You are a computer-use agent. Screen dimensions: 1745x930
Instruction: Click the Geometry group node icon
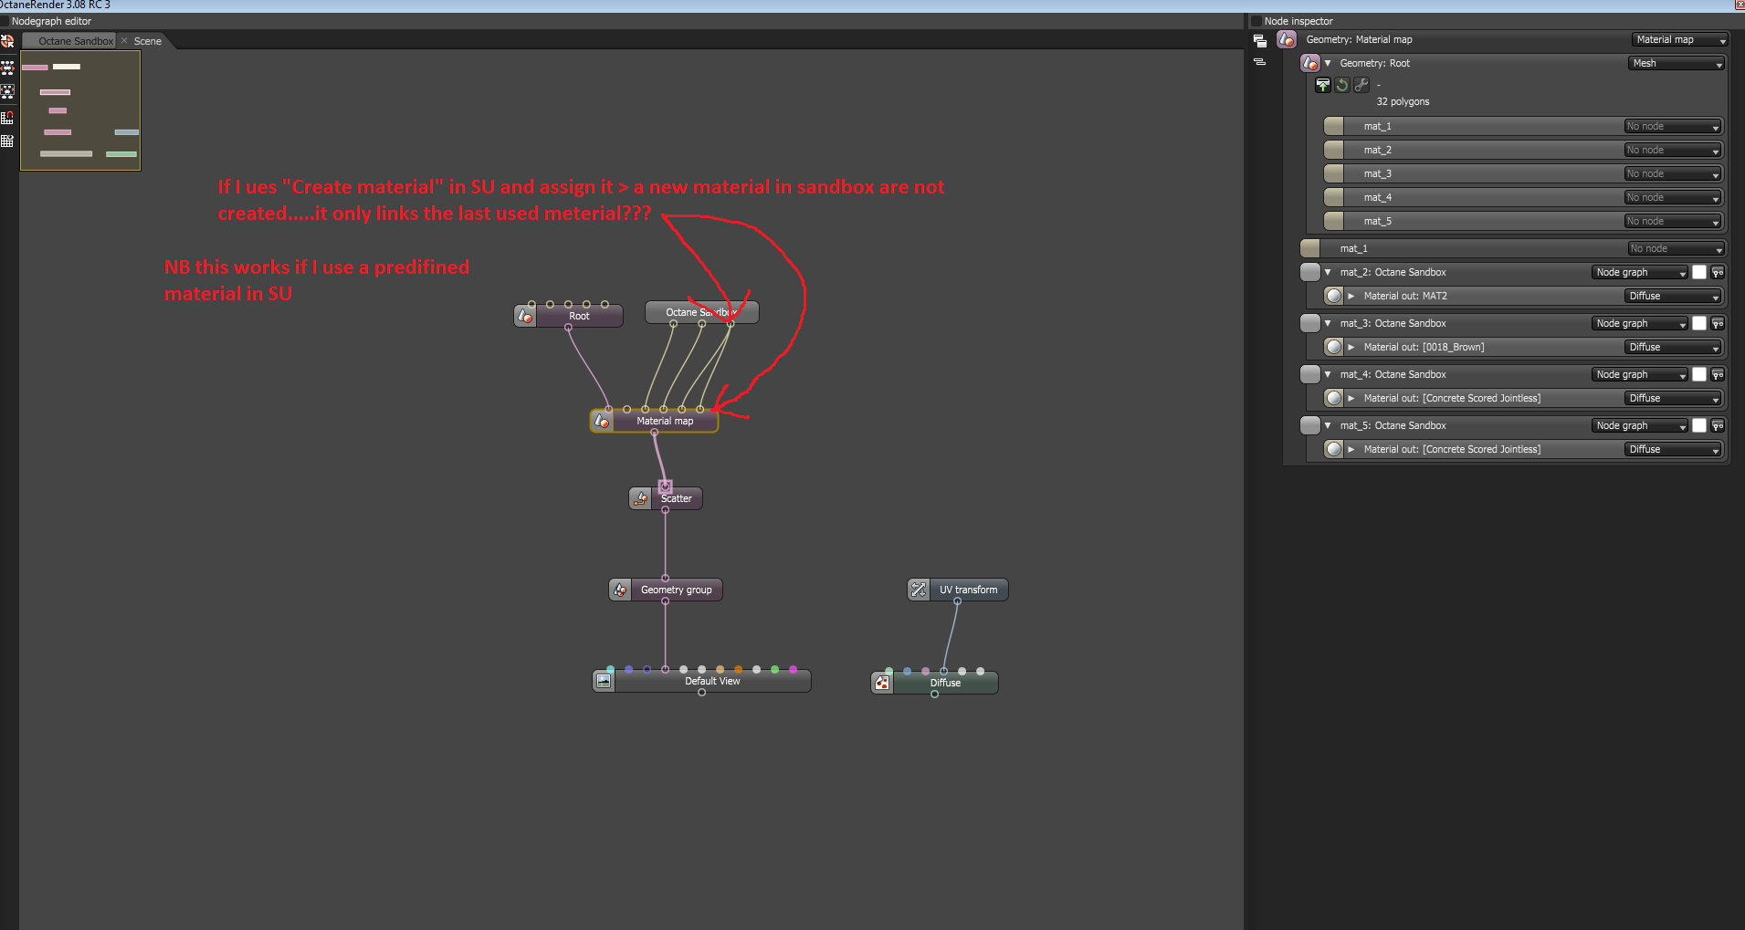(x=620, y=590)
